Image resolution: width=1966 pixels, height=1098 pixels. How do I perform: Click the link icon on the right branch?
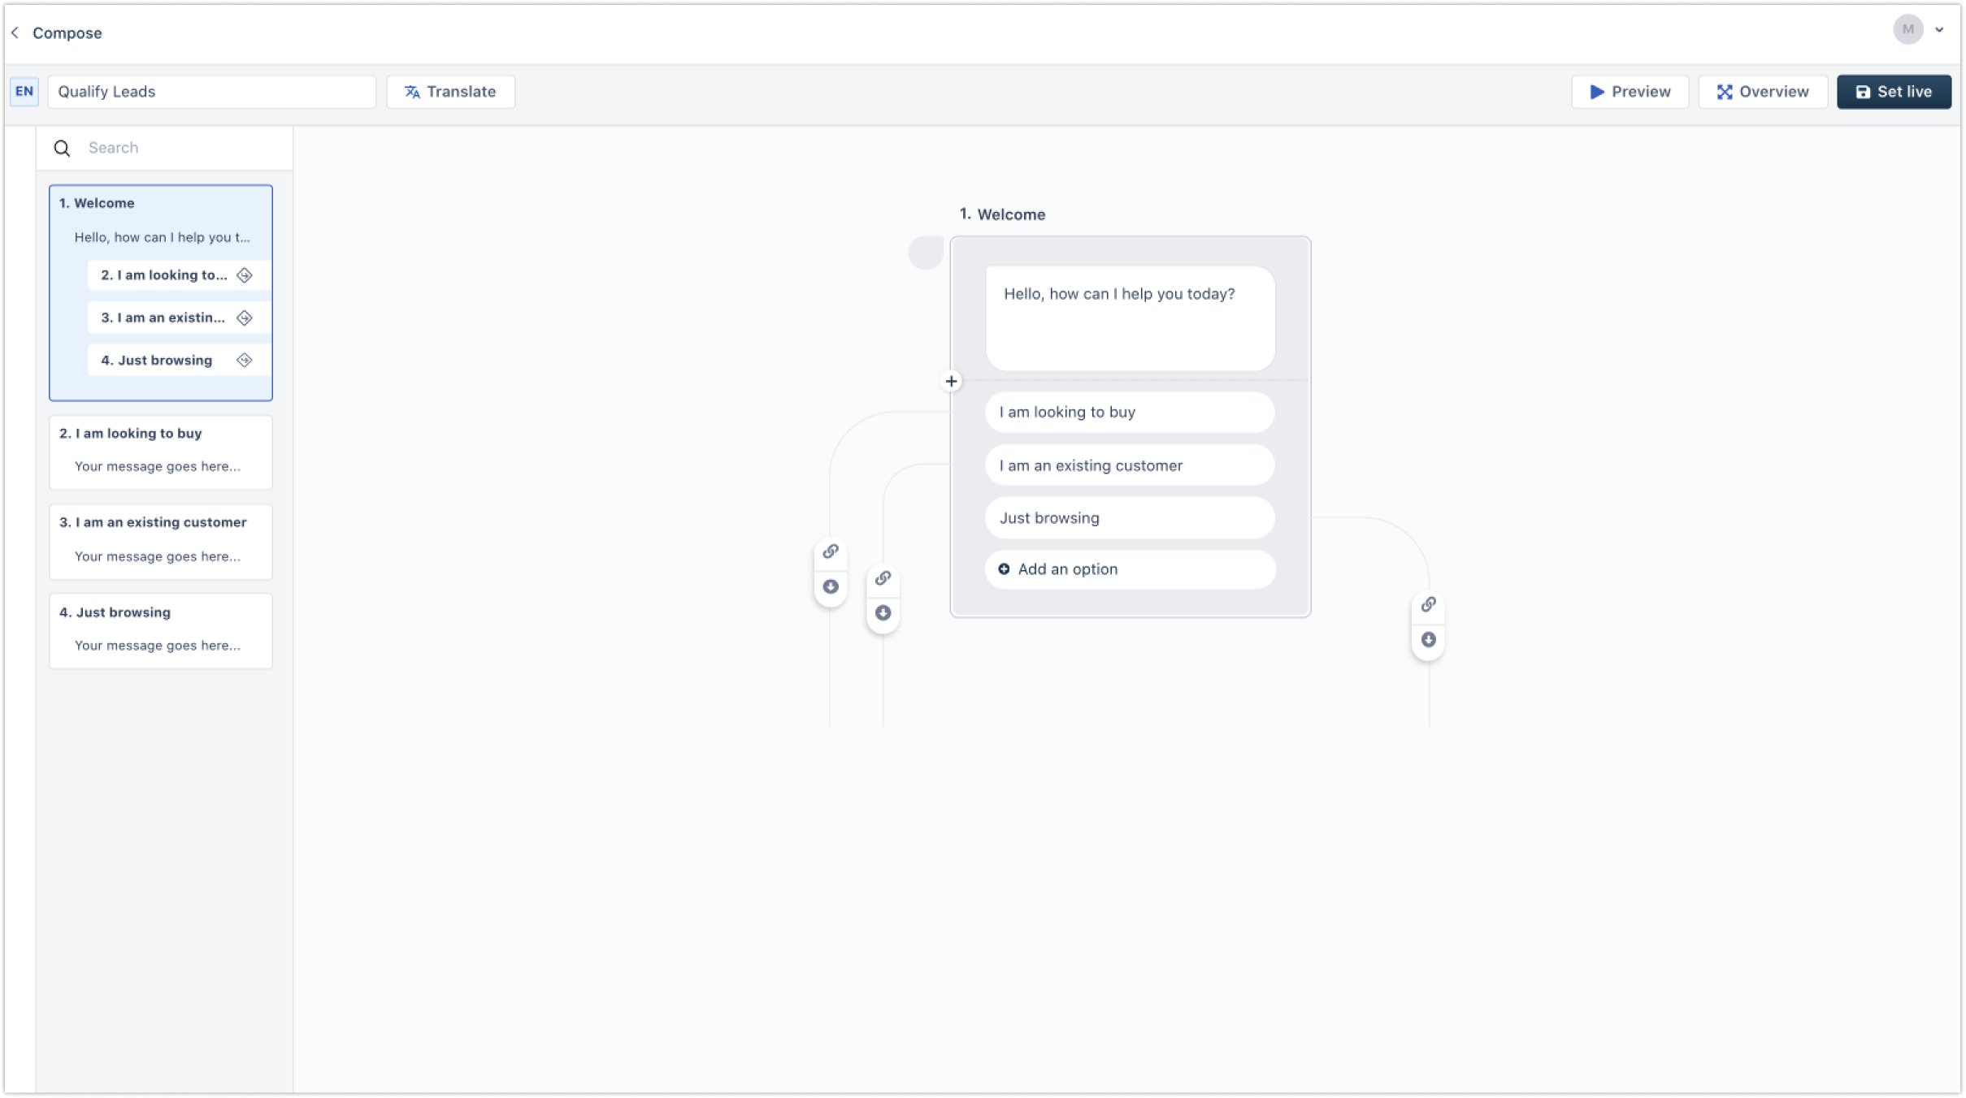pos(1428,604)
